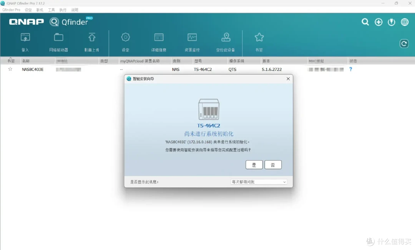Click the 操作系统 column header

pyautogui.click(x=237, y=61)
